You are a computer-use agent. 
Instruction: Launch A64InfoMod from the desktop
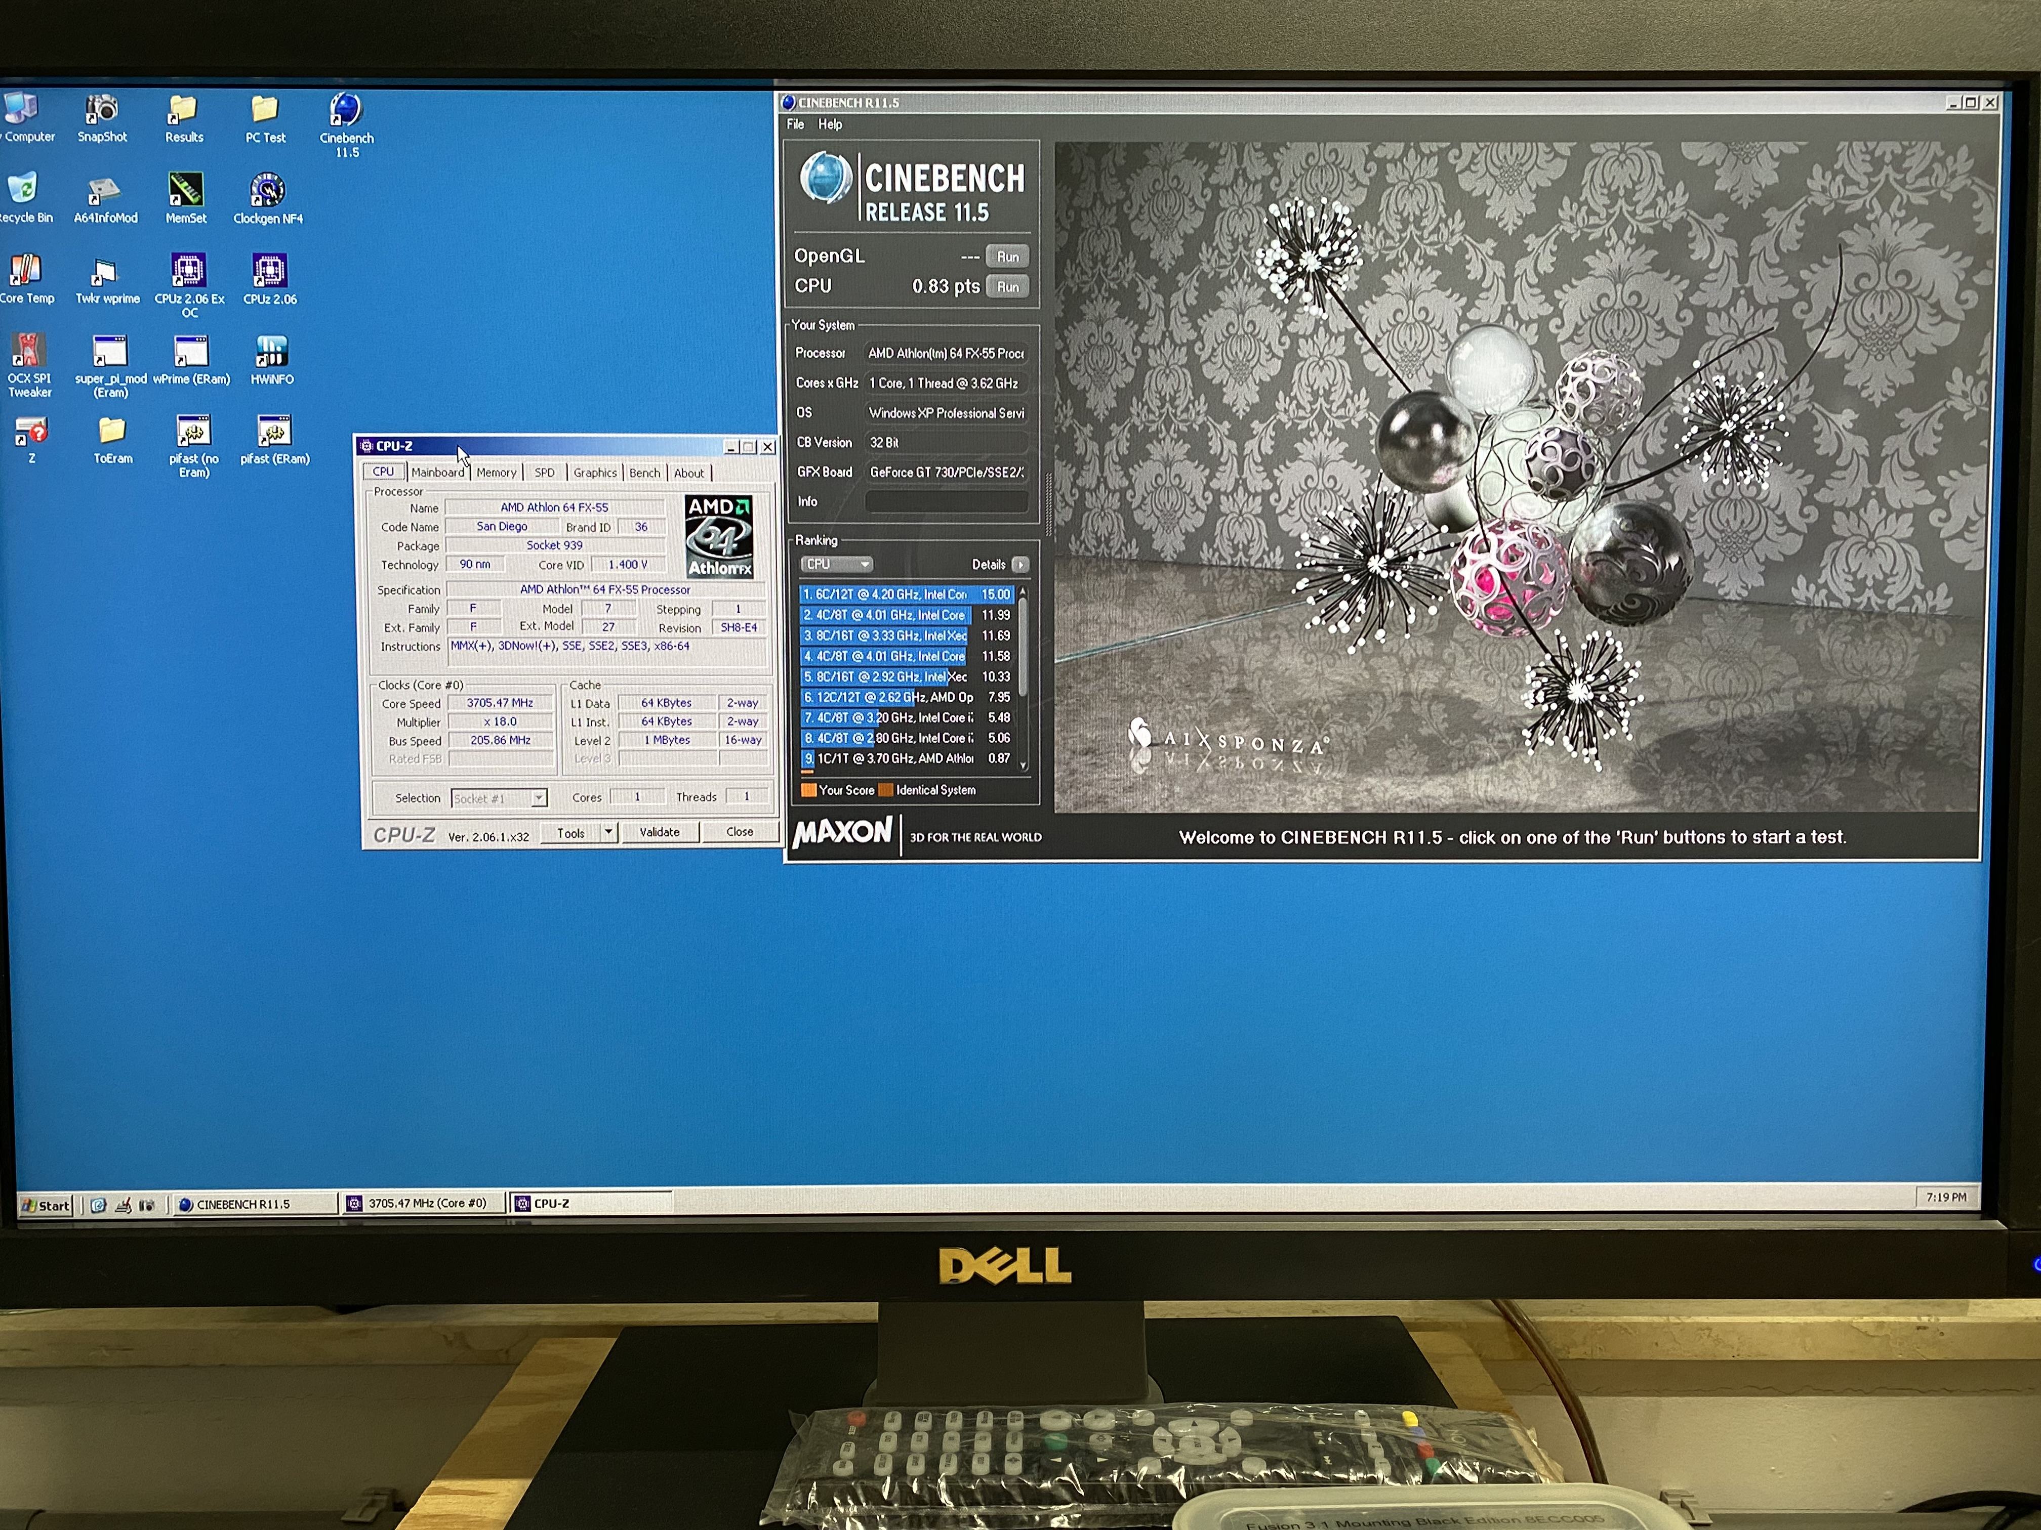click(x=105, y=198)
